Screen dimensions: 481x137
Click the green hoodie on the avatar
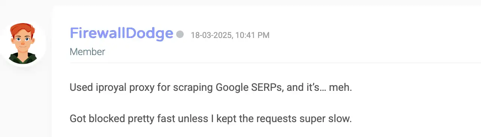point(22,58)
